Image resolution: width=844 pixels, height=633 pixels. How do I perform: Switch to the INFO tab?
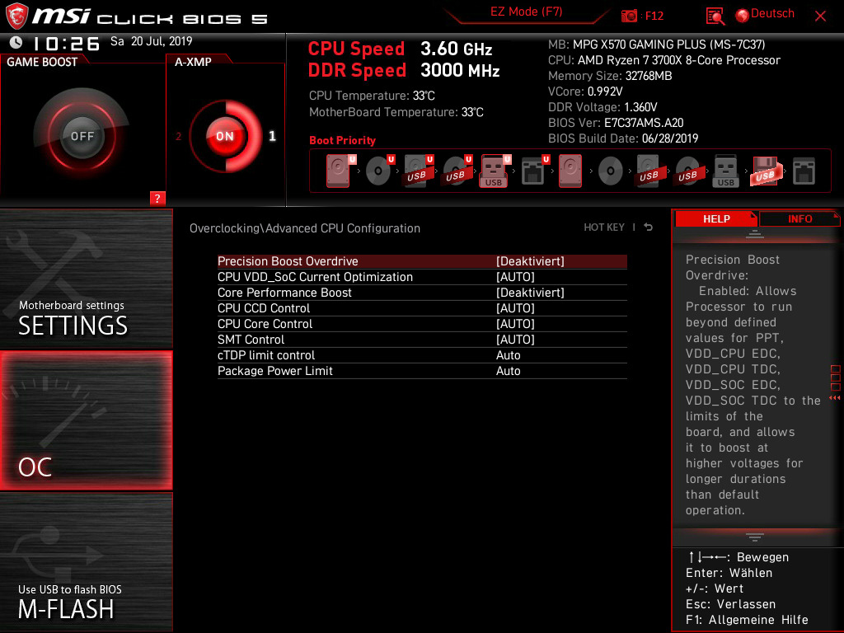799,218
